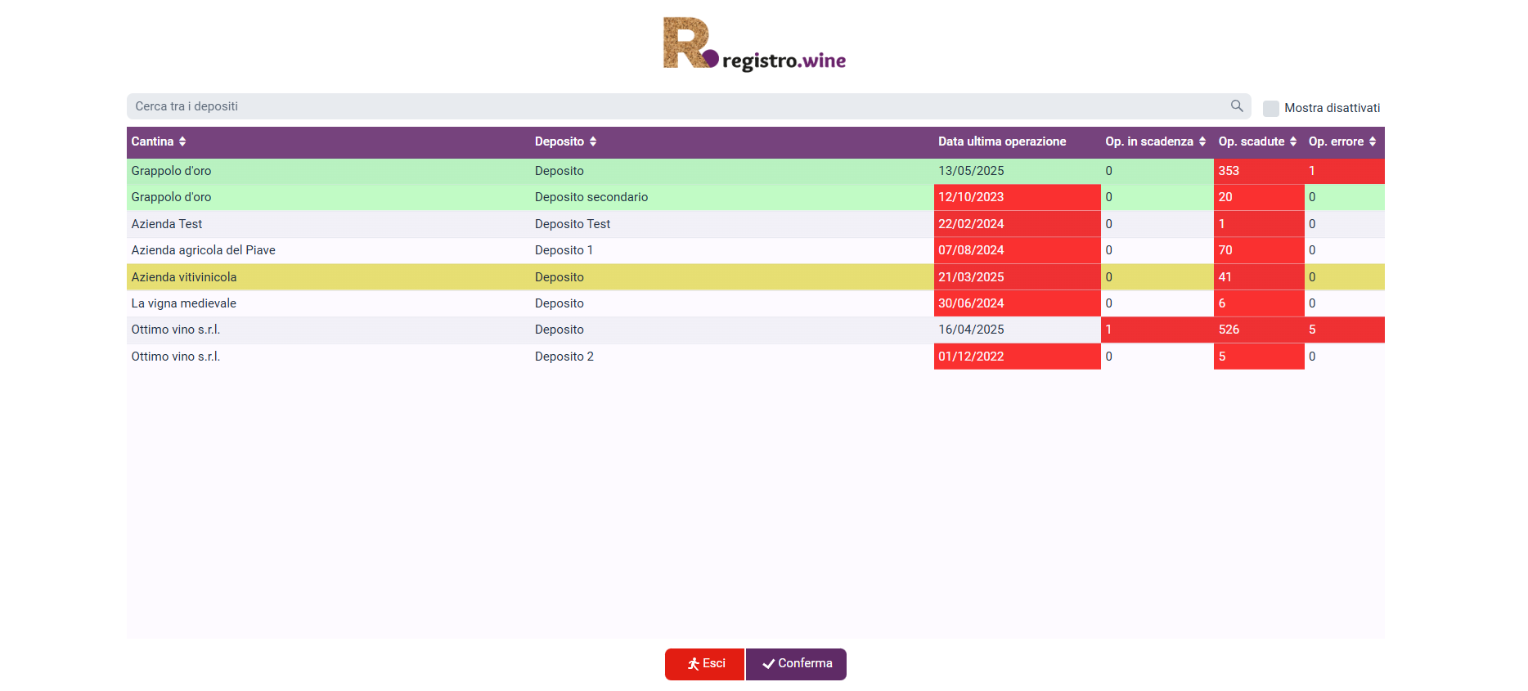Click the 353 expired operations cell
Image resolution: width=1528 pixels, height=691 pixels.
(1259, 171)
